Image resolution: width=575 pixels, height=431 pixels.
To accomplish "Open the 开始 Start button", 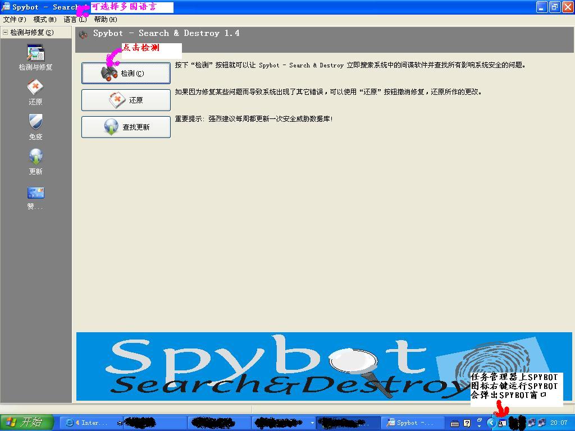I will (27, 422).
